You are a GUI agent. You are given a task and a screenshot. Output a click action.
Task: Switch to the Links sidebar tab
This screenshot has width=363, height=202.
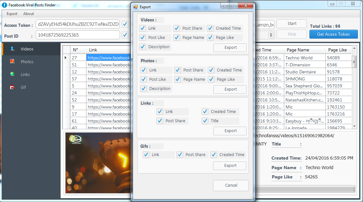click(31, 74)
